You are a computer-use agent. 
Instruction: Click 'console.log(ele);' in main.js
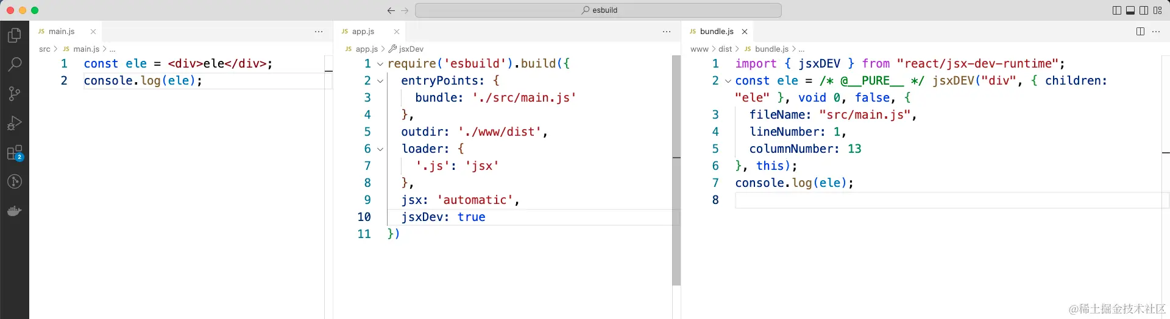point(143,81)
